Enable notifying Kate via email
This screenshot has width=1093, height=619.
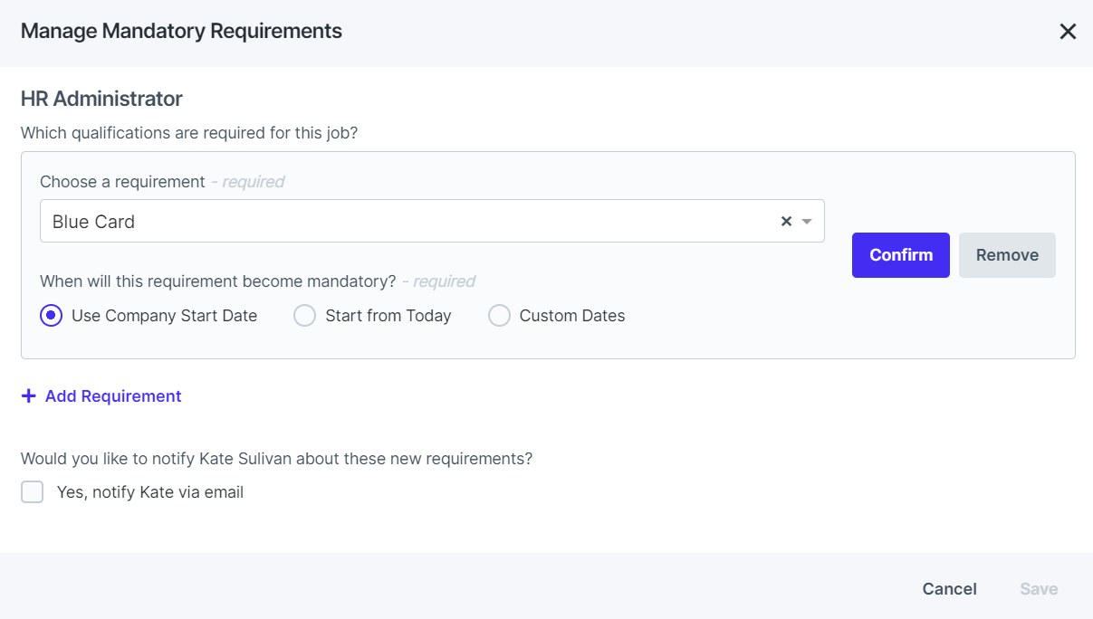coord(32,491)
